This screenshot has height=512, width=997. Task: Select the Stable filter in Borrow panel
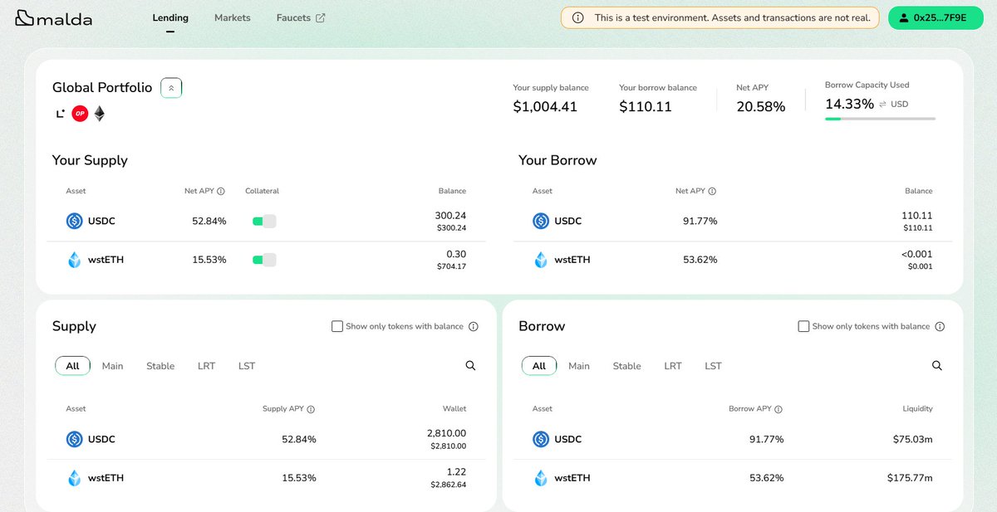626,366
